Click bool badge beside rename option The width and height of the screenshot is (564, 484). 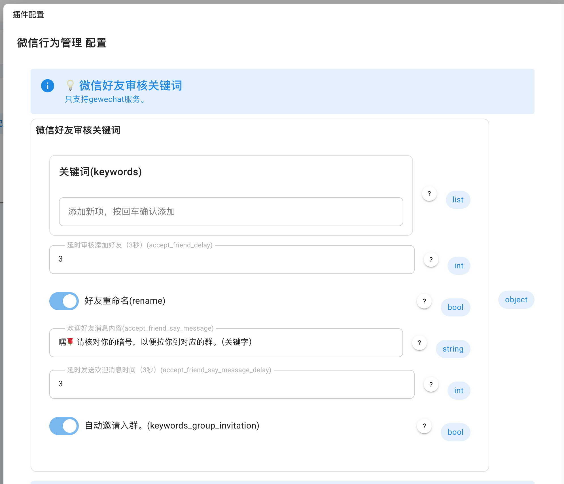tap(455, 307)
